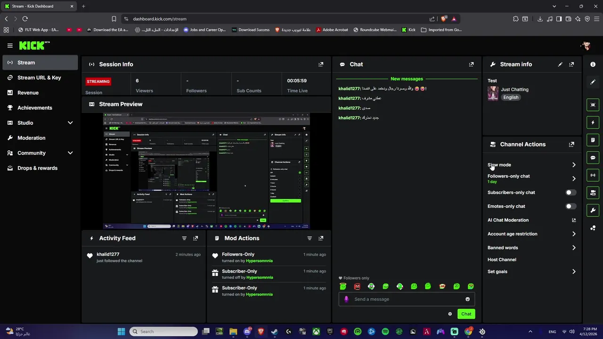
Task: Toggle the stream info wrench icon in the right rail
Action: click(593, 210)
